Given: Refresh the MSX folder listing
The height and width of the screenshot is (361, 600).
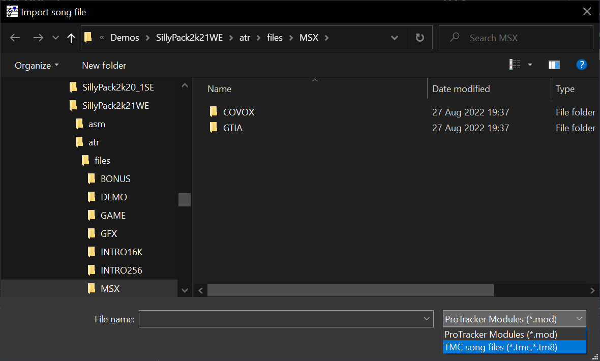Looking at the screenshot, I should click(419, 38).
